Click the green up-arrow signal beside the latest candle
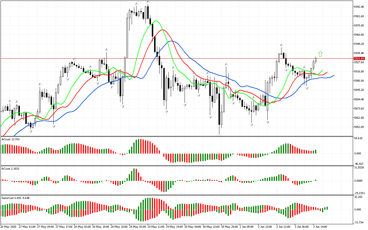368x230 pixels. 320,54
